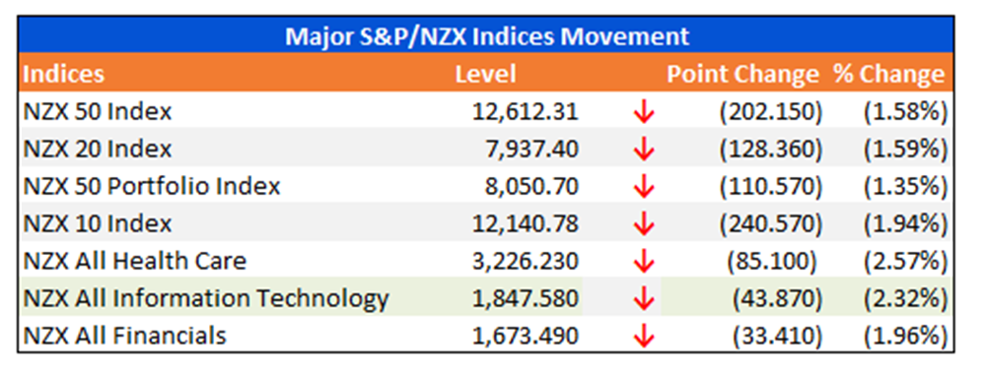Screen dimensions: 985x372
Task: Click the point change value (240.570)
Action: (x=771, y=224)
